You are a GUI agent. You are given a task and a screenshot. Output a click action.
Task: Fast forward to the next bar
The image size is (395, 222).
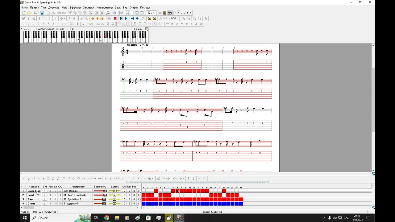[137, 18]
